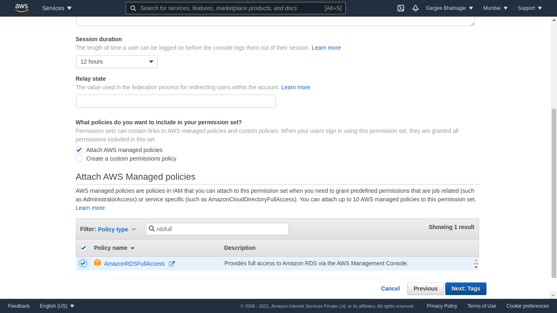Image resolution: width=557 pixels, height=313 pixels.
Task: Open the Mumbai region selector
Action: point(495,8)
